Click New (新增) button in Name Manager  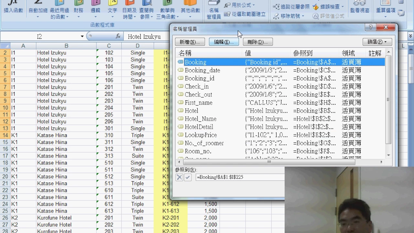(190, 42)
